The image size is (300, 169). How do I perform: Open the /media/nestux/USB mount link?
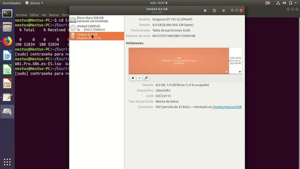tap(227, 107)
